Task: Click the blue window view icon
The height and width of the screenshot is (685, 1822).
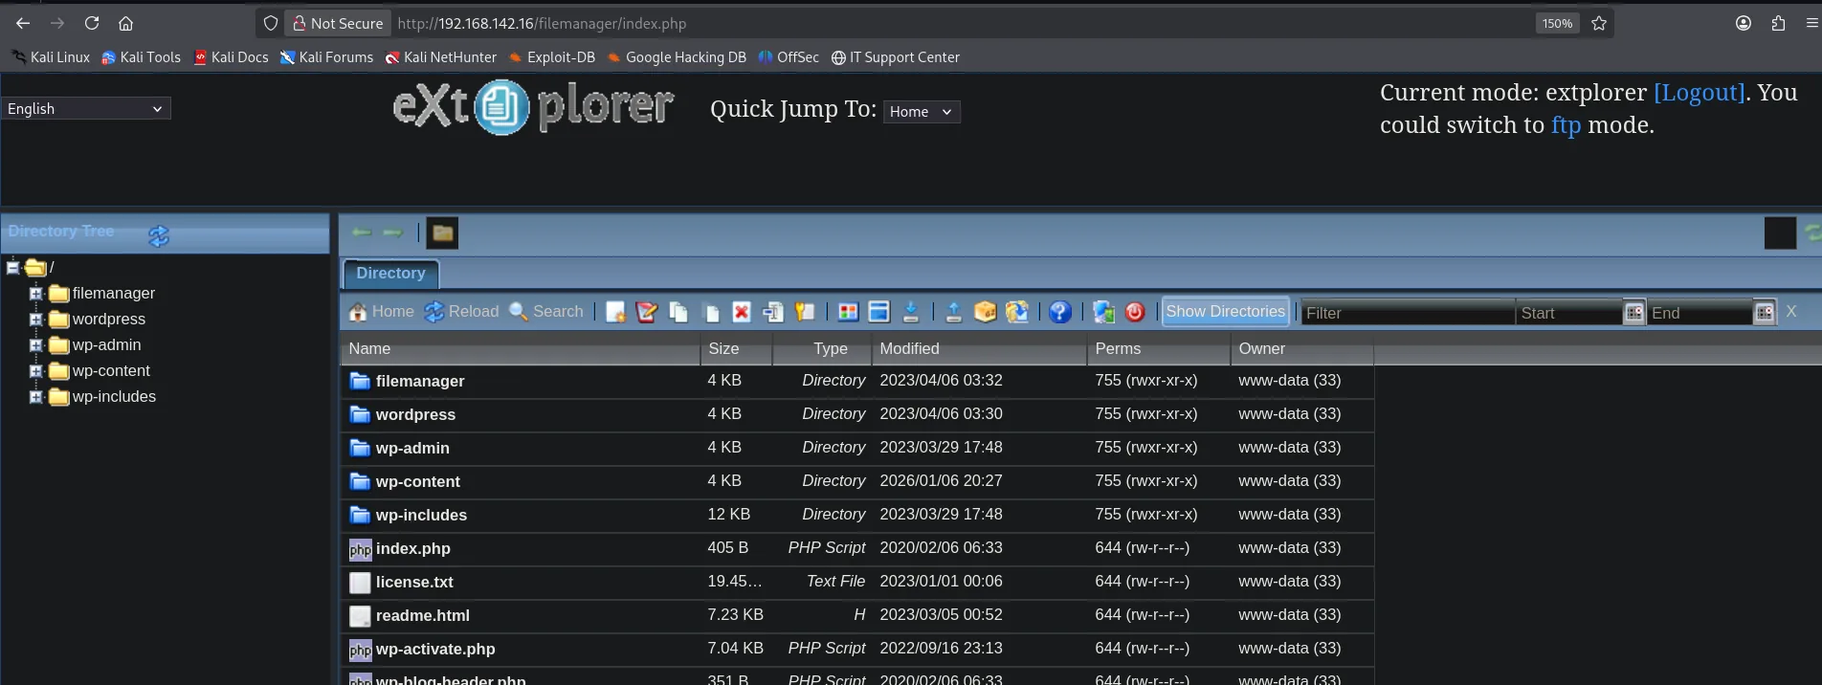Action: (x=879, y=312)
